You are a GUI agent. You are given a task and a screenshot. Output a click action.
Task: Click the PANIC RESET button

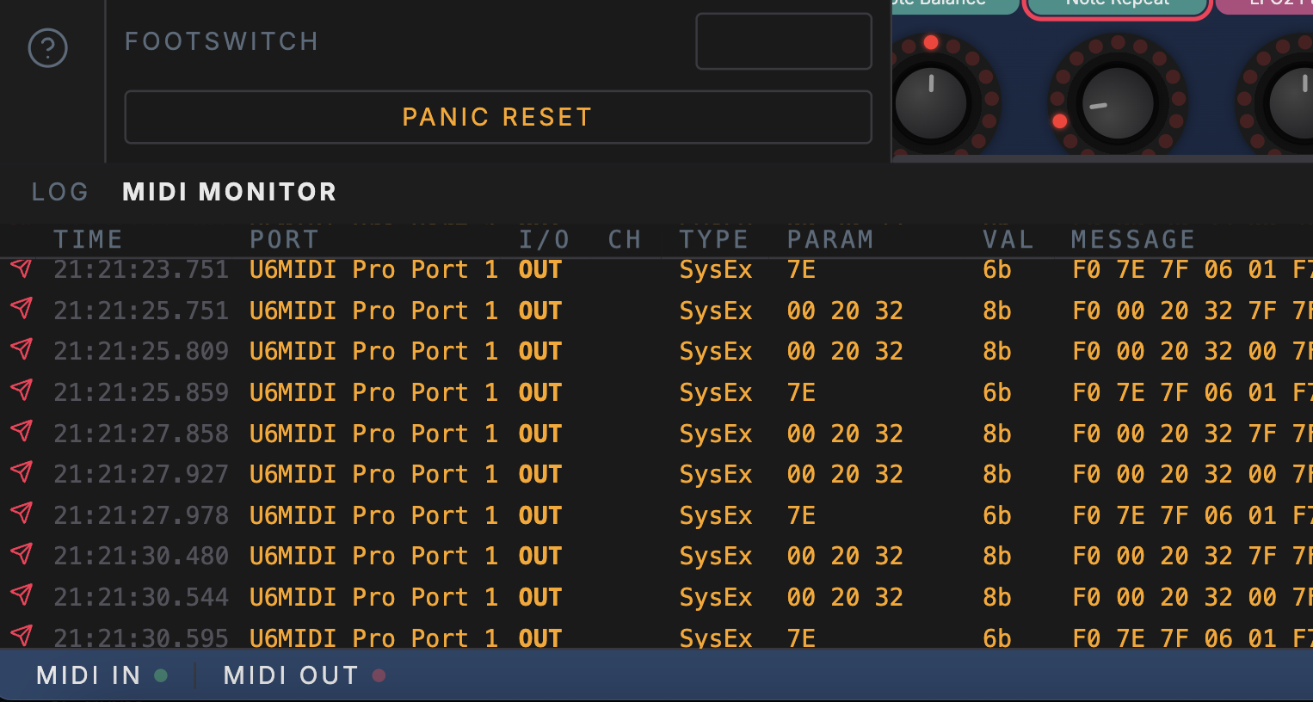pos(498,117)
